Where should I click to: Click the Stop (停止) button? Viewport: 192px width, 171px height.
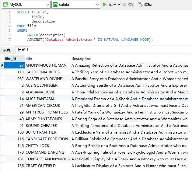129,5
